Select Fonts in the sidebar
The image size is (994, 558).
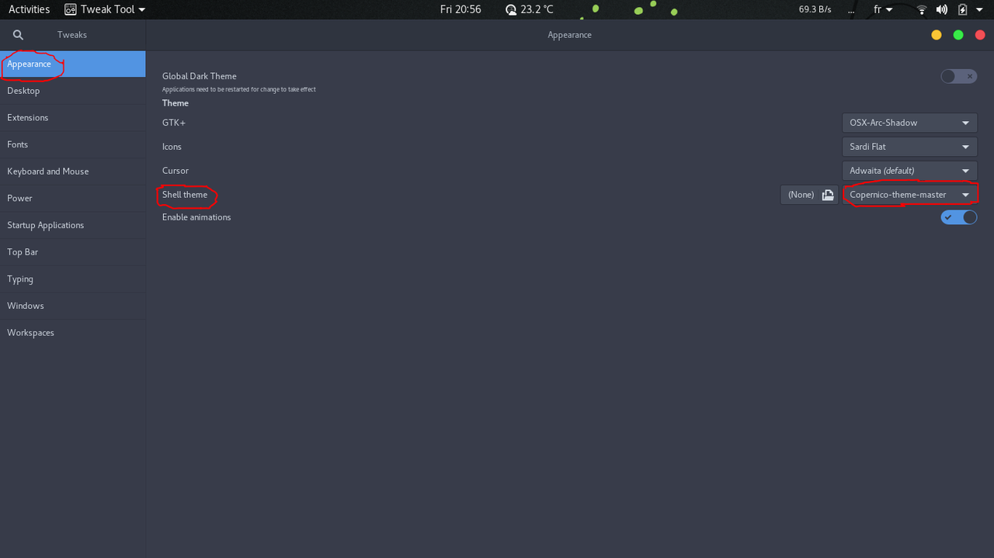(x=18, y=144)
